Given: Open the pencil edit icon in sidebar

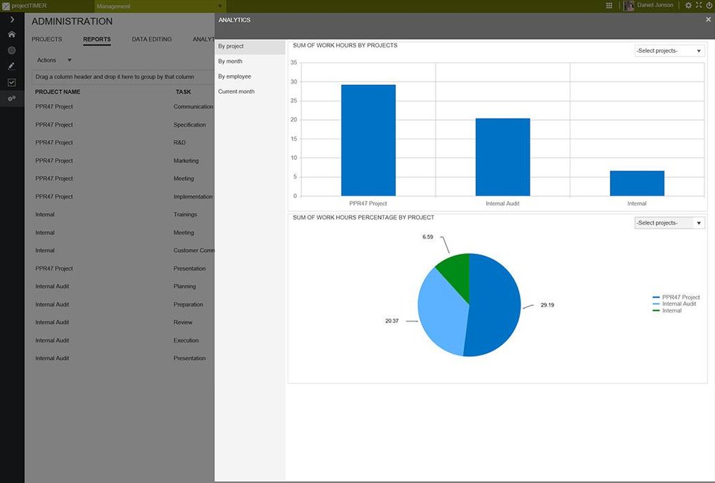Looking at the screenshot, I should coord(12,66).
